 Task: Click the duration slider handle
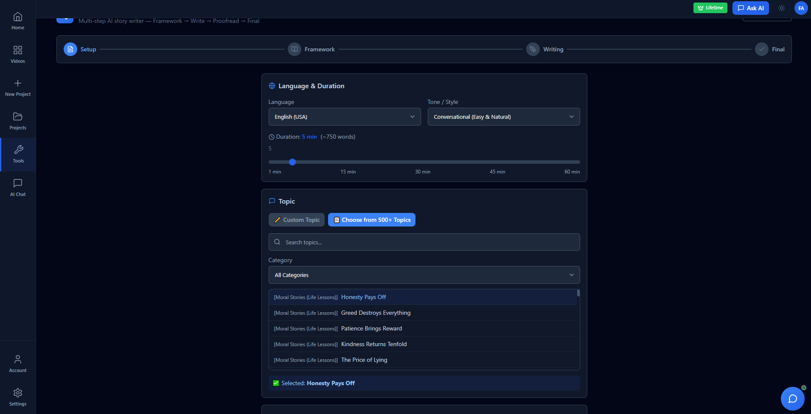coord(292,162)
